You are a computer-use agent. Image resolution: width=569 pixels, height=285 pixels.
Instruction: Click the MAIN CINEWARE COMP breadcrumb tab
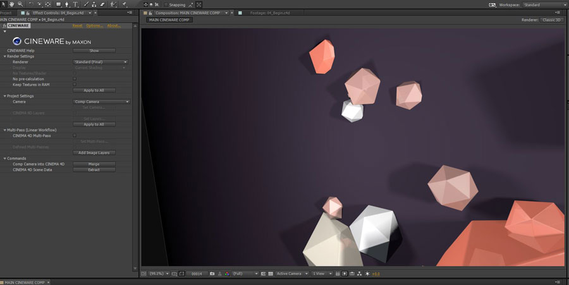169,20
